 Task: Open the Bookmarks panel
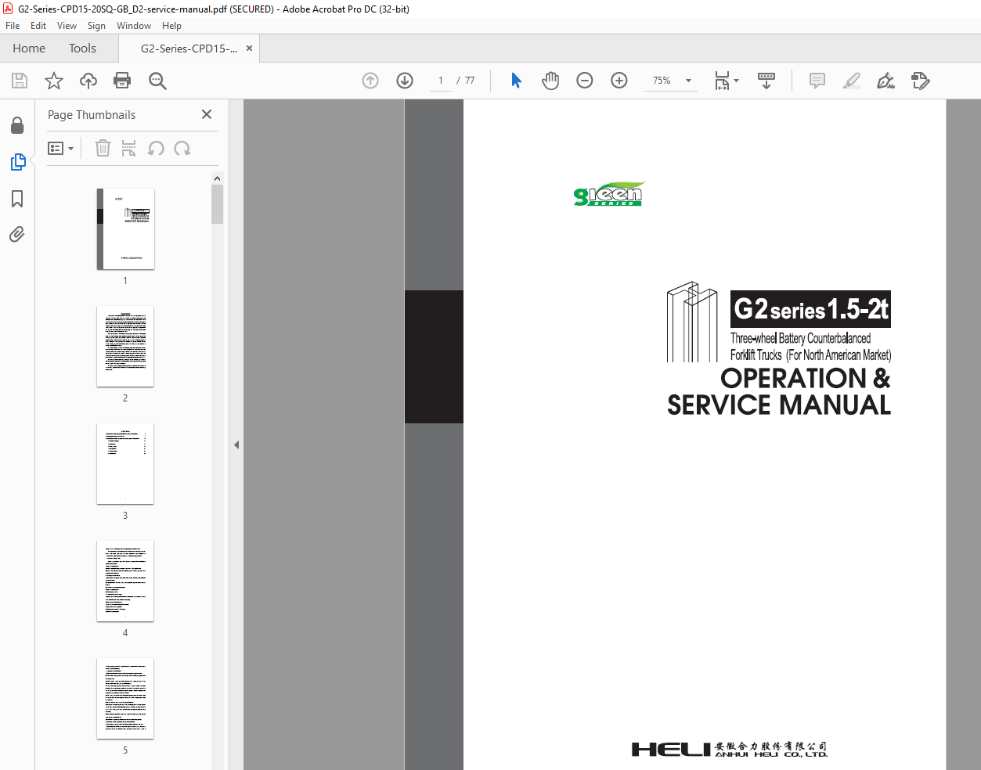click(17, 199)
